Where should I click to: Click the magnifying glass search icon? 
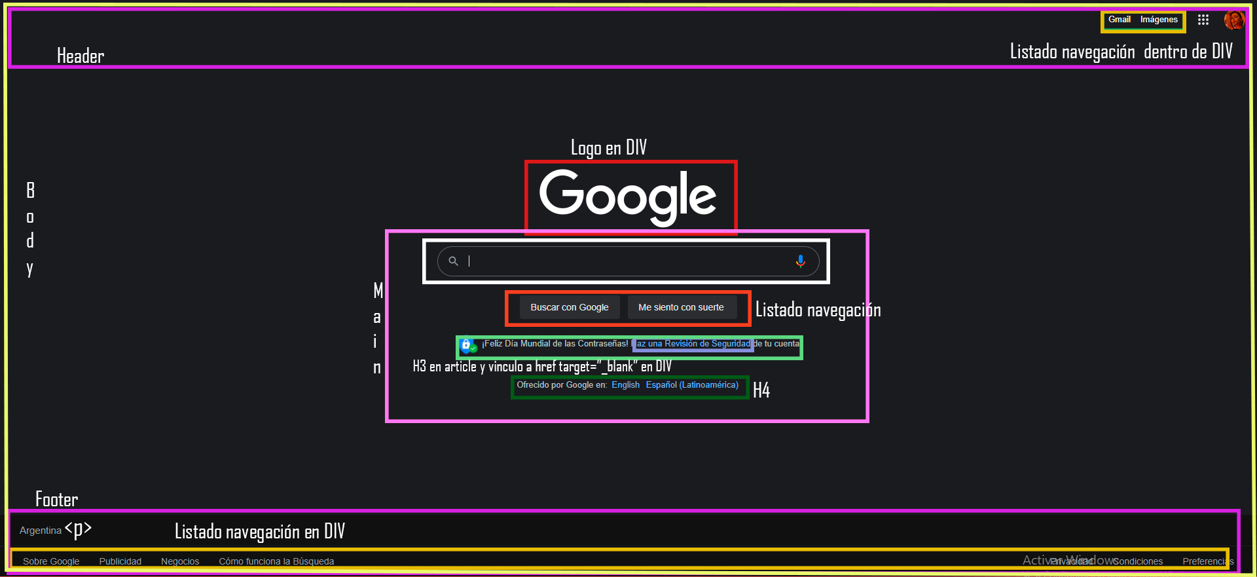453,261
